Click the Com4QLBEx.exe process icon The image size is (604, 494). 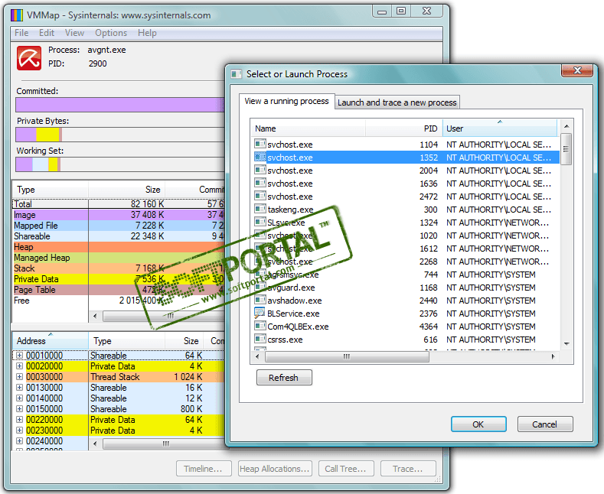260,327
